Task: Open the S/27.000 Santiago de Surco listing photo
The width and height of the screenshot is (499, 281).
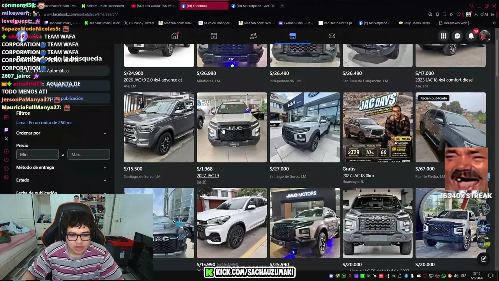Action: (304, 127)
